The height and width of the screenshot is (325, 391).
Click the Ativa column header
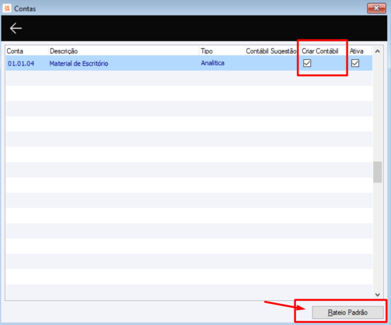pyautogui.click(x=360, y=51)
